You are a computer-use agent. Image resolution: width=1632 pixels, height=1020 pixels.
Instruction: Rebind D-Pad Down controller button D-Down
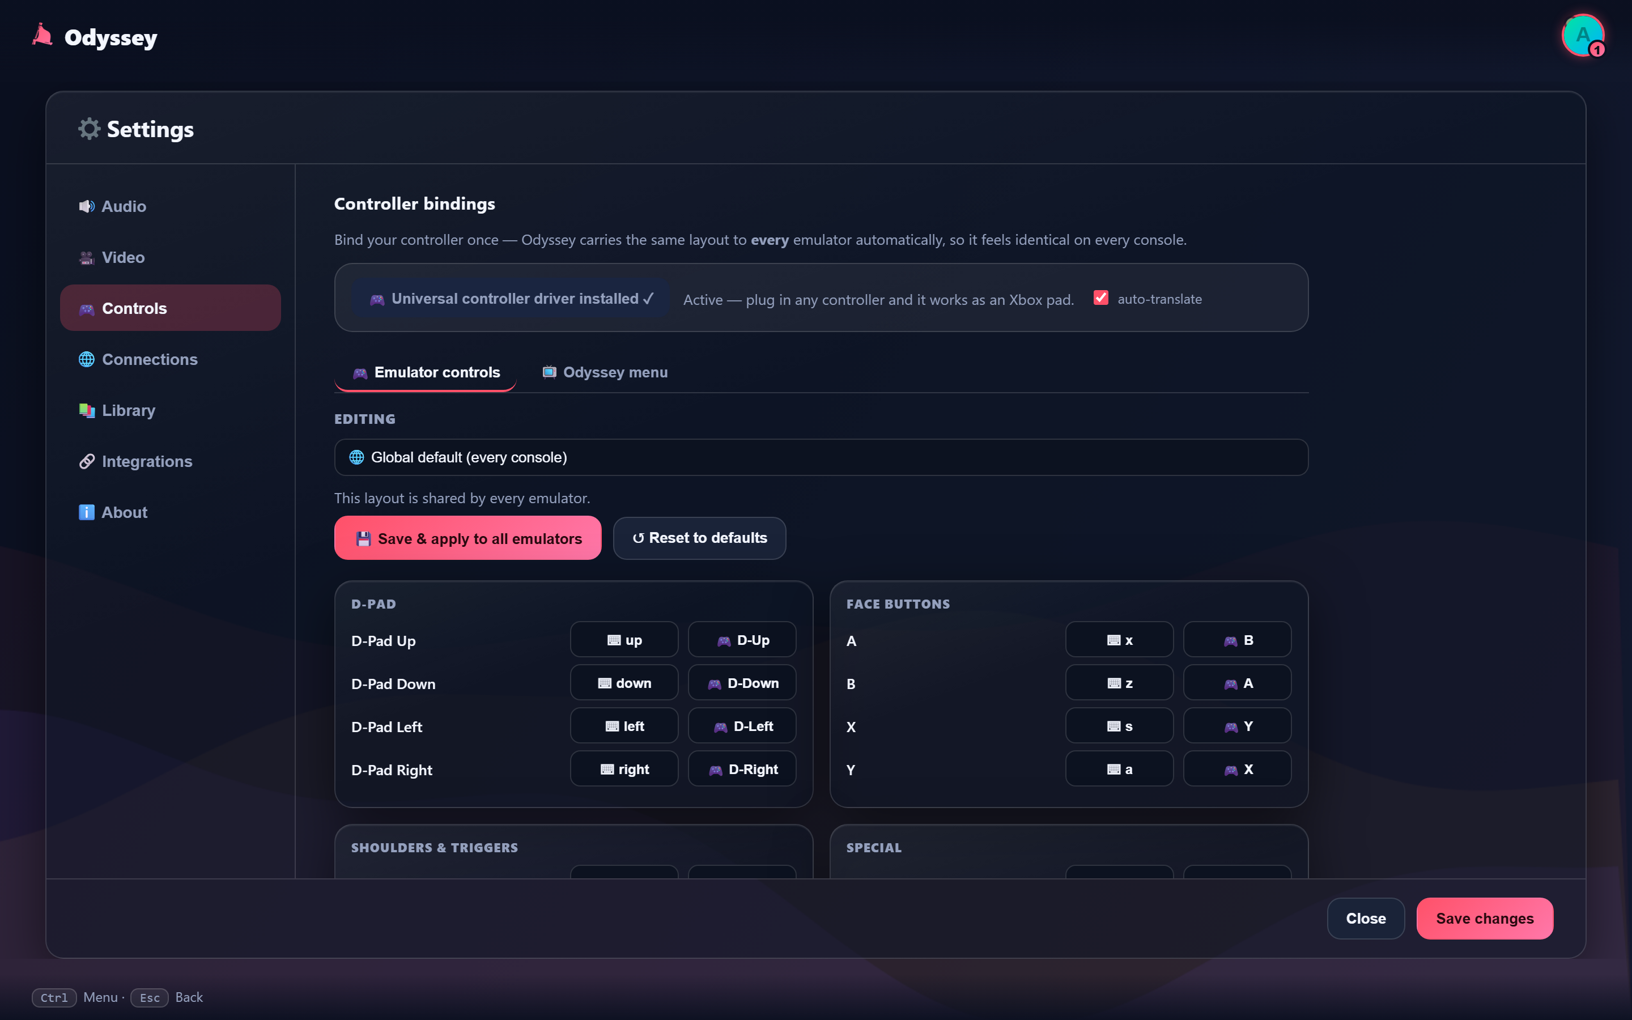(x=742, y=683)
